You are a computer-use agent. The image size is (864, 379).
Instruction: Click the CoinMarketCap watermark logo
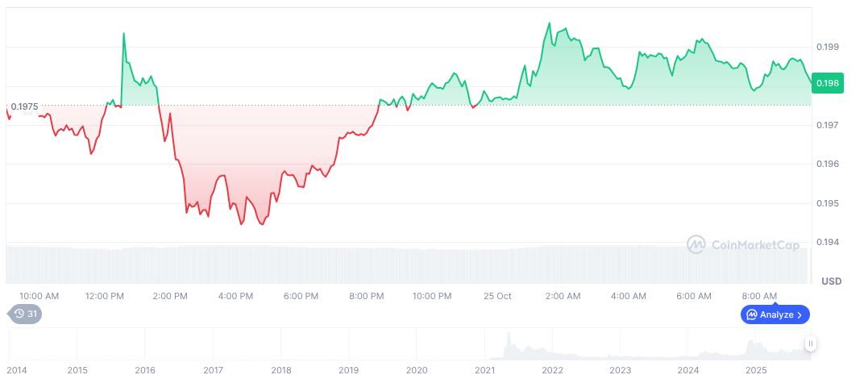pos(696,244)
